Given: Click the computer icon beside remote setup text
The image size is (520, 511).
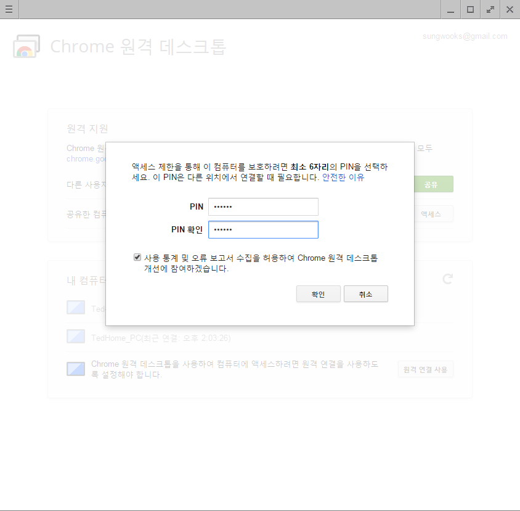Looking at the screenshot, I should [76, 369].
